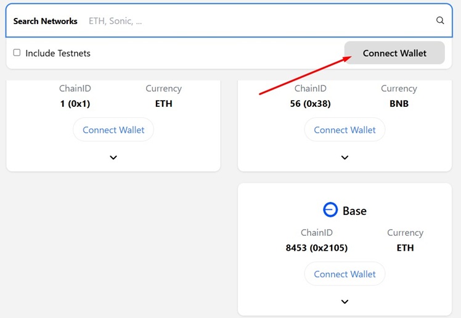The height and width of the screenshot is (318, 461).
Task: Click ETH currency value in ChainID 1 card
Action: [163, 104]
